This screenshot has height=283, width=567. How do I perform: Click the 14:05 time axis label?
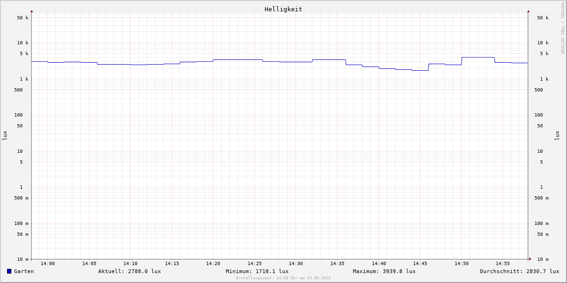coord(89,264)
